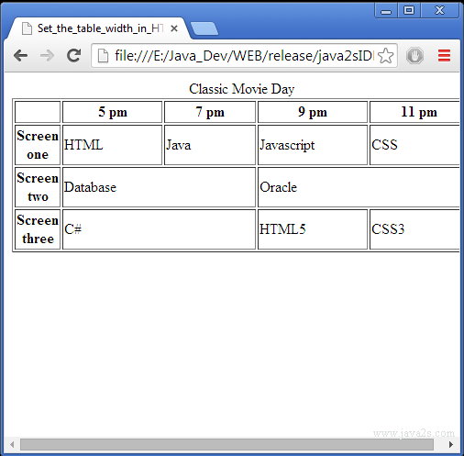Click the "Database" table cell
Image resolution: width=464 pixels, height=456 pixels.
tap(159, 187)
